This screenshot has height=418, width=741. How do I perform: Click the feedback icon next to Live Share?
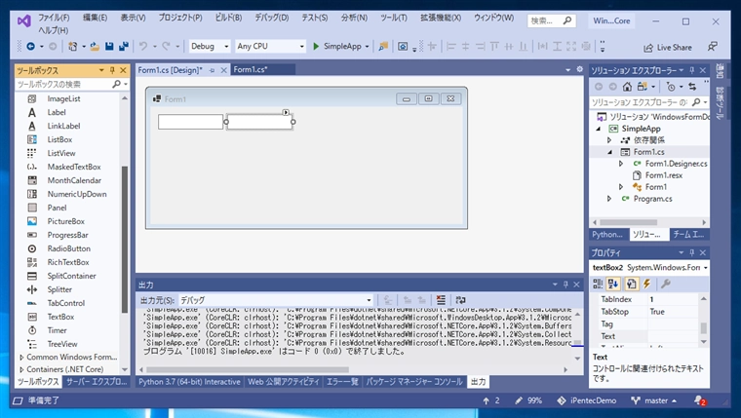(712, 47)
